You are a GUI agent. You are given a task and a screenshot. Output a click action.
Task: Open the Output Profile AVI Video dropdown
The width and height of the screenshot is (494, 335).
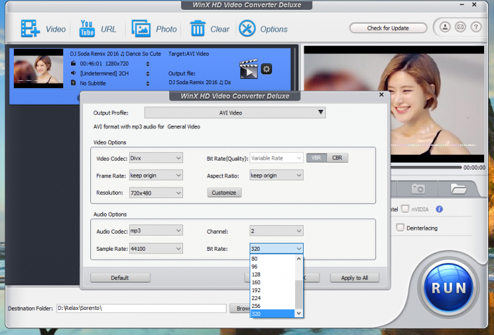(x=235, y=113)
